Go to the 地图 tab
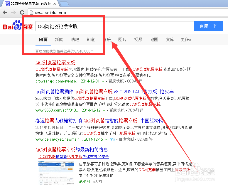The width and height of the screenshot is (228, 187). tap(154, 40)
